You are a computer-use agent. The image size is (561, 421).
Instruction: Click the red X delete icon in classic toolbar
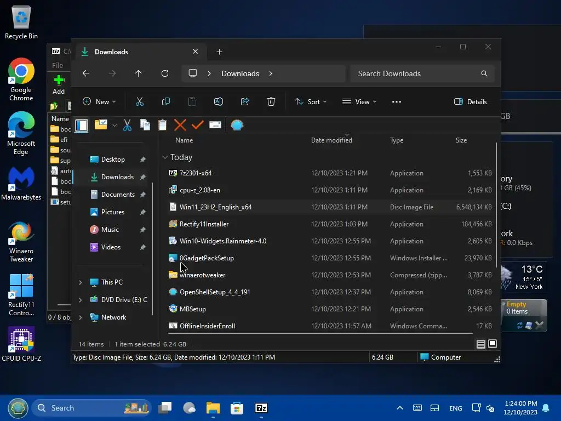[180, 125]
